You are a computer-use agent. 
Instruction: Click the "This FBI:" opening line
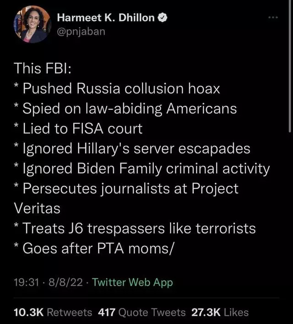(43, 68)
